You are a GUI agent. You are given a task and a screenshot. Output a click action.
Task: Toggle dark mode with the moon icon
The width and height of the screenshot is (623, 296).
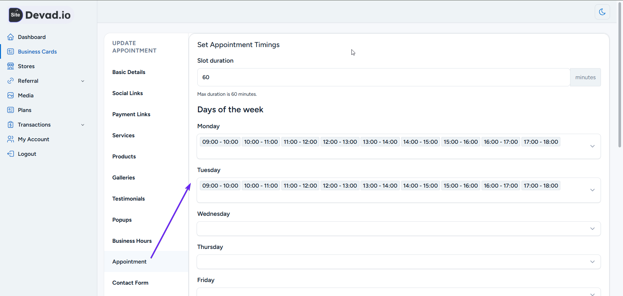(602, 12)
